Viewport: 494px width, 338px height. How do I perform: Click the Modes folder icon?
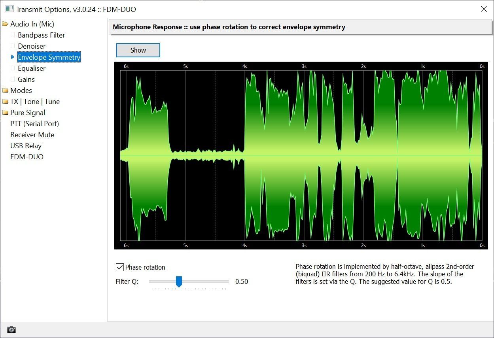(5, 91)
